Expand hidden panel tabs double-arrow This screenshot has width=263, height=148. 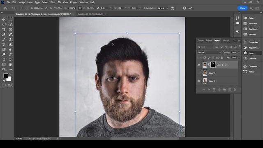(x=235, y=41)
